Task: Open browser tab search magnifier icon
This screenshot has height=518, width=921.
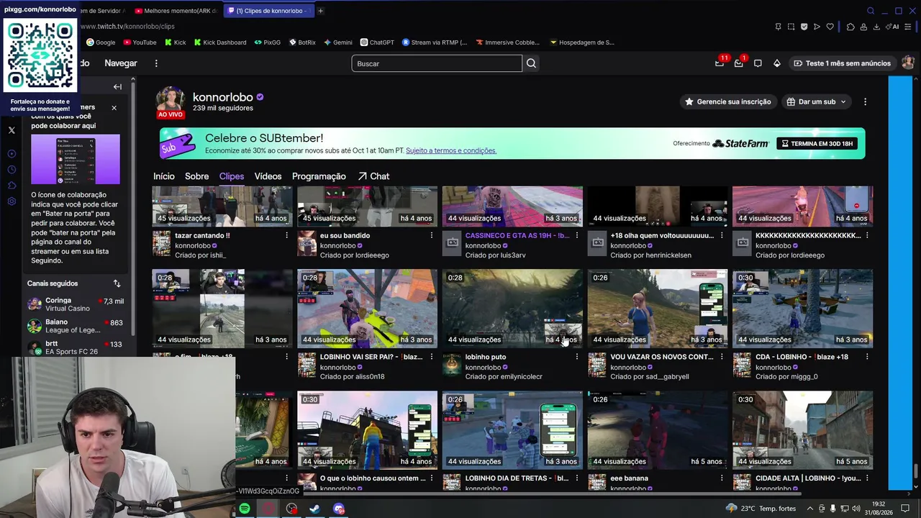Action: 871,11
